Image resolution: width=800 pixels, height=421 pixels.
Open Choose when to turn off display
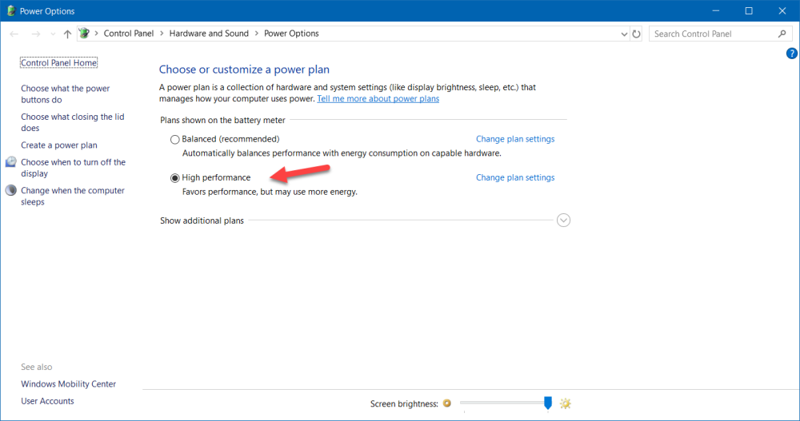click(73, 168)
